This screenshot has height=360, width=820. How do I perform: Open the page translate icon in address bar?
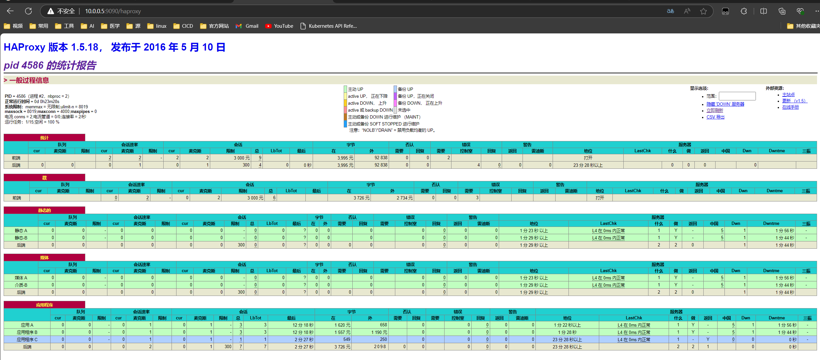[670, 11]
